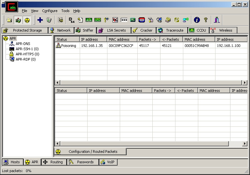Open the asterisk Box Revealer icon
This screenshot has height=175, width=250.
124,20
